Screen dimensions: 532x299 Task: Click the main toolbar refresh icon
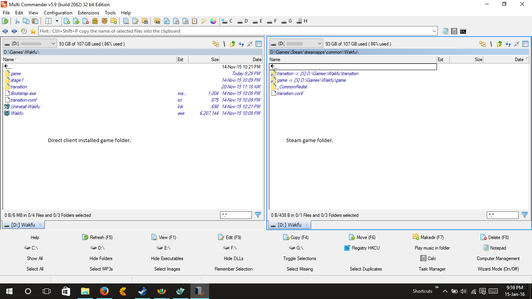(5, 21)
